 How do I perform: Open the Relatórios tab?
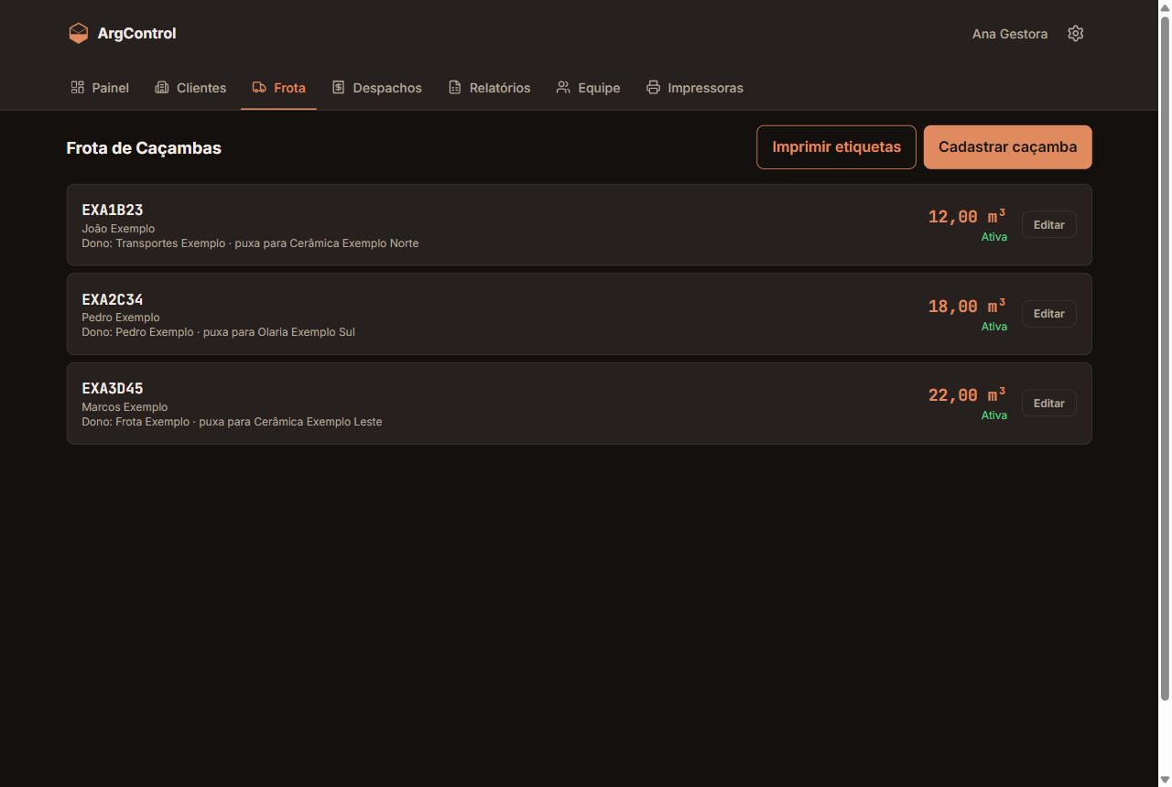(489, 88)
